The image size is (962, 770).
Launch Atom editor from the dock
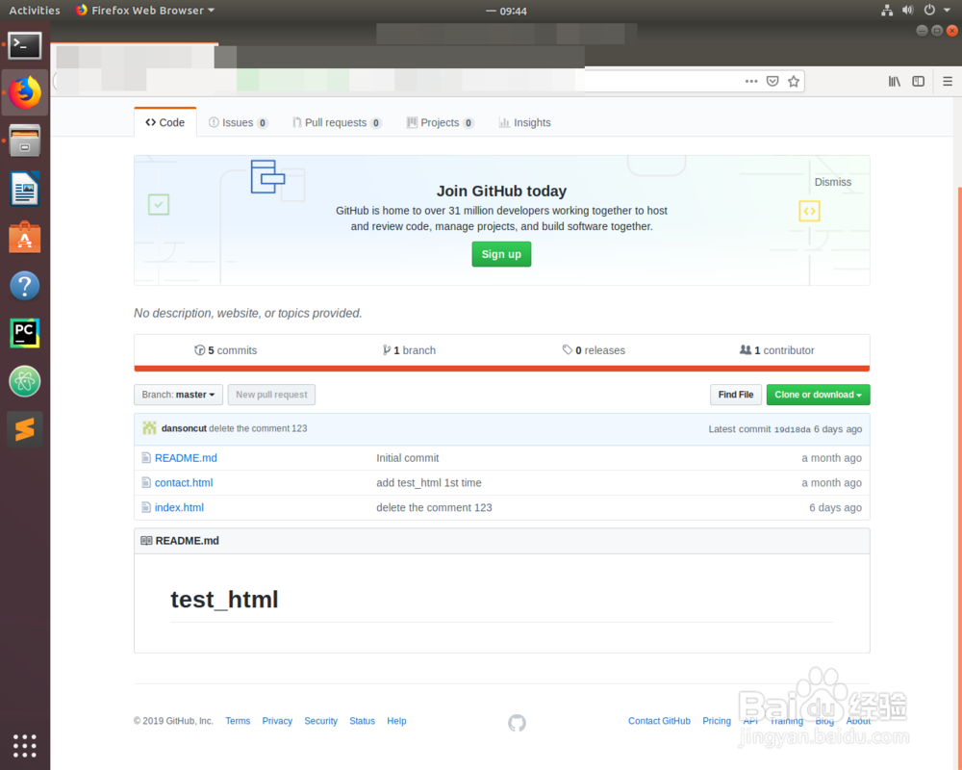(25, 381)
